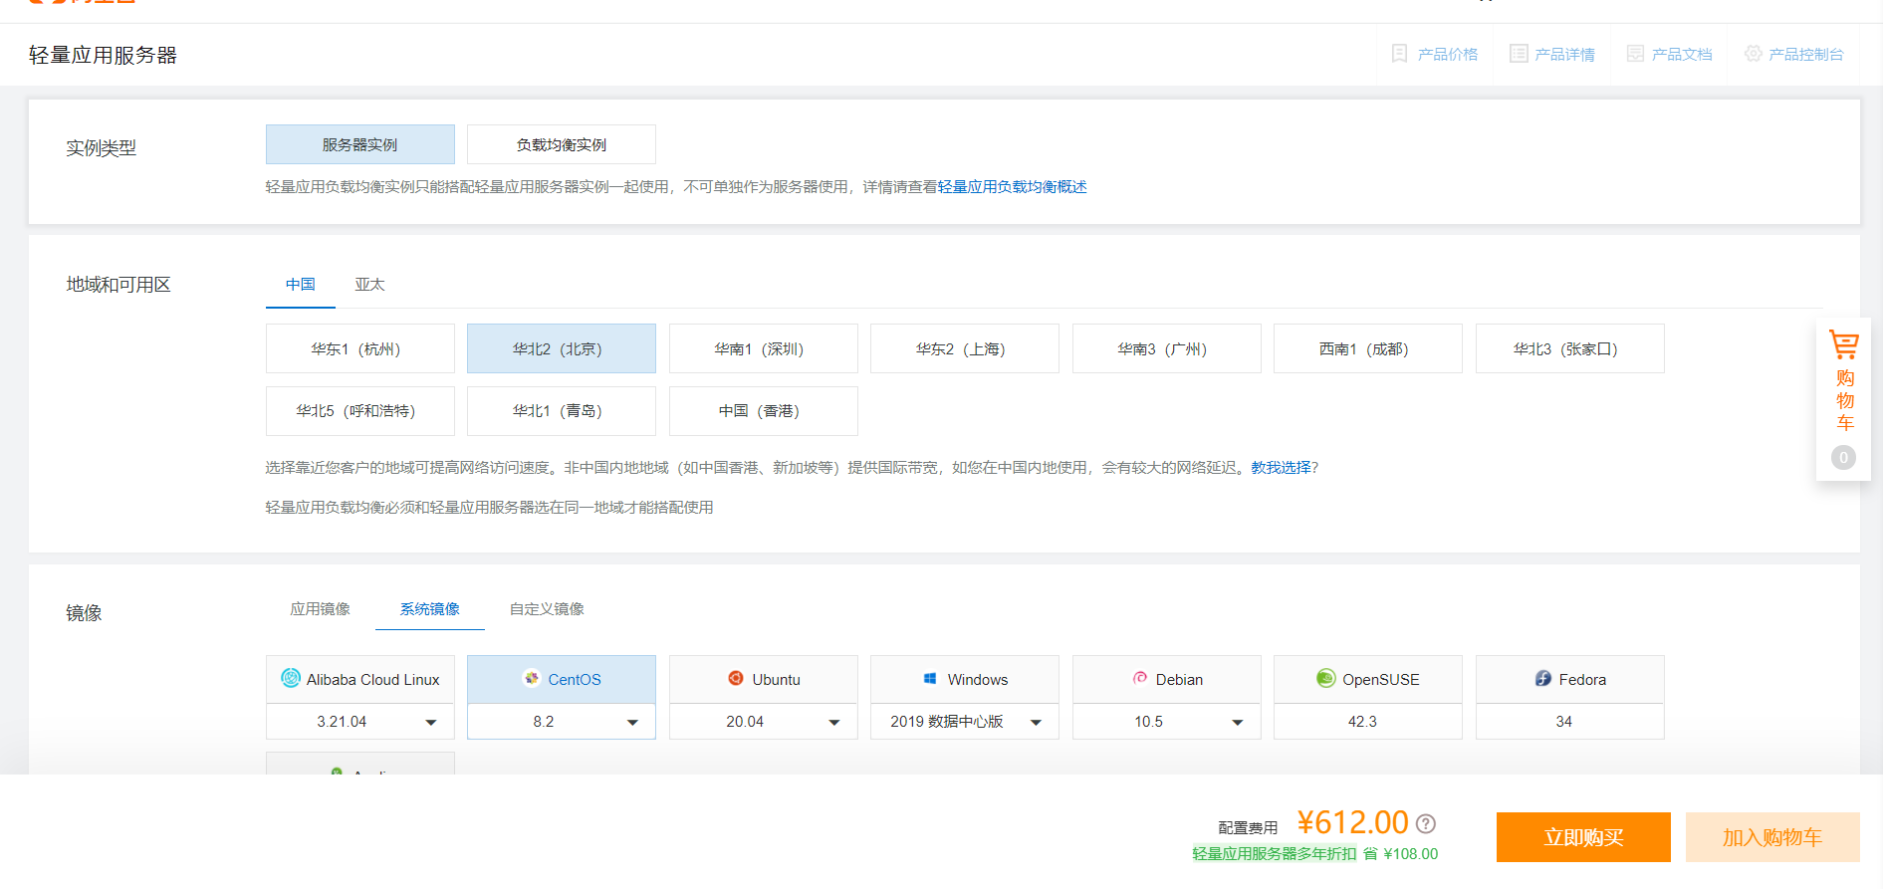Click the price help question mark icon
The width and height of the screenshot is (1883, 889).
(x=1426, y=823)
